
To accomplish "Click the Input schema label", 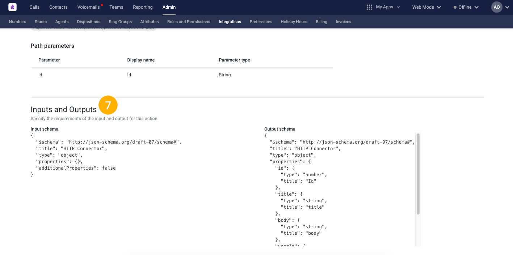I will [x=45, y=129].
